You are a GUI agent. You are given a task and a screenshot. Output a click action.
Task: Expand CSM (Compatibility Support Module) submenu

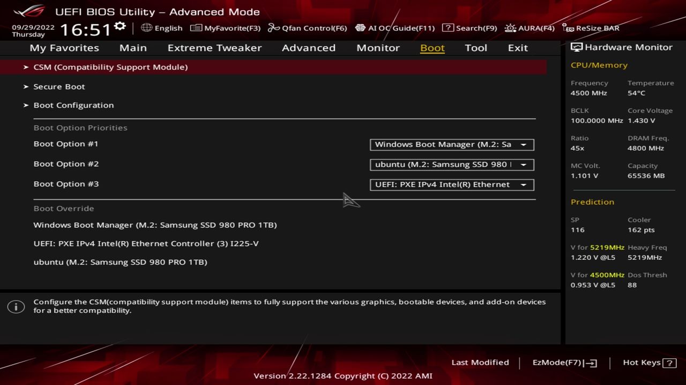110,67
